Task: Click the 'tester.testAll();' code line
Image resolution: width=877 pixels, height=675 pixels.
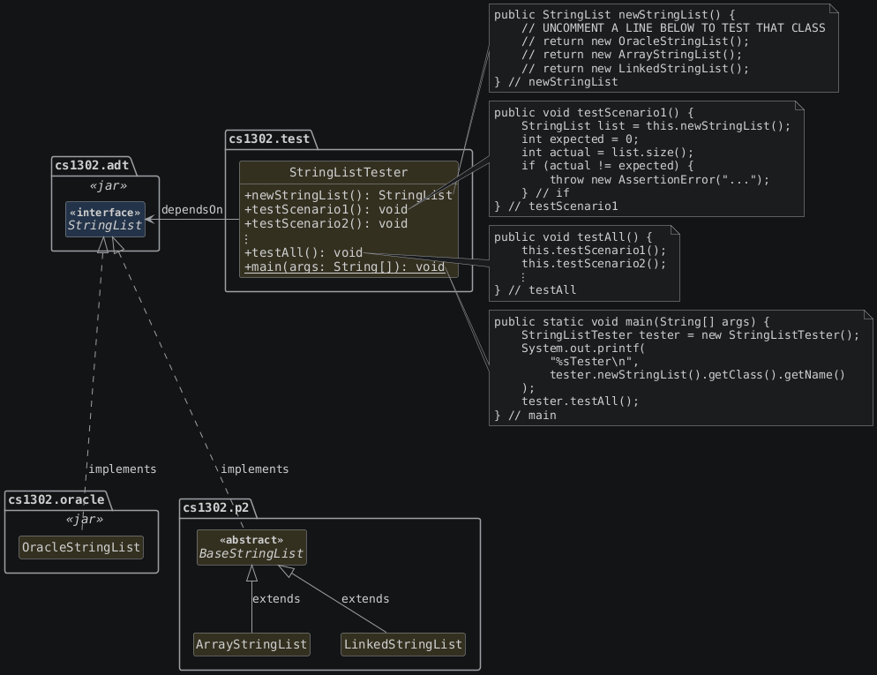Action: tap(580, 401)
